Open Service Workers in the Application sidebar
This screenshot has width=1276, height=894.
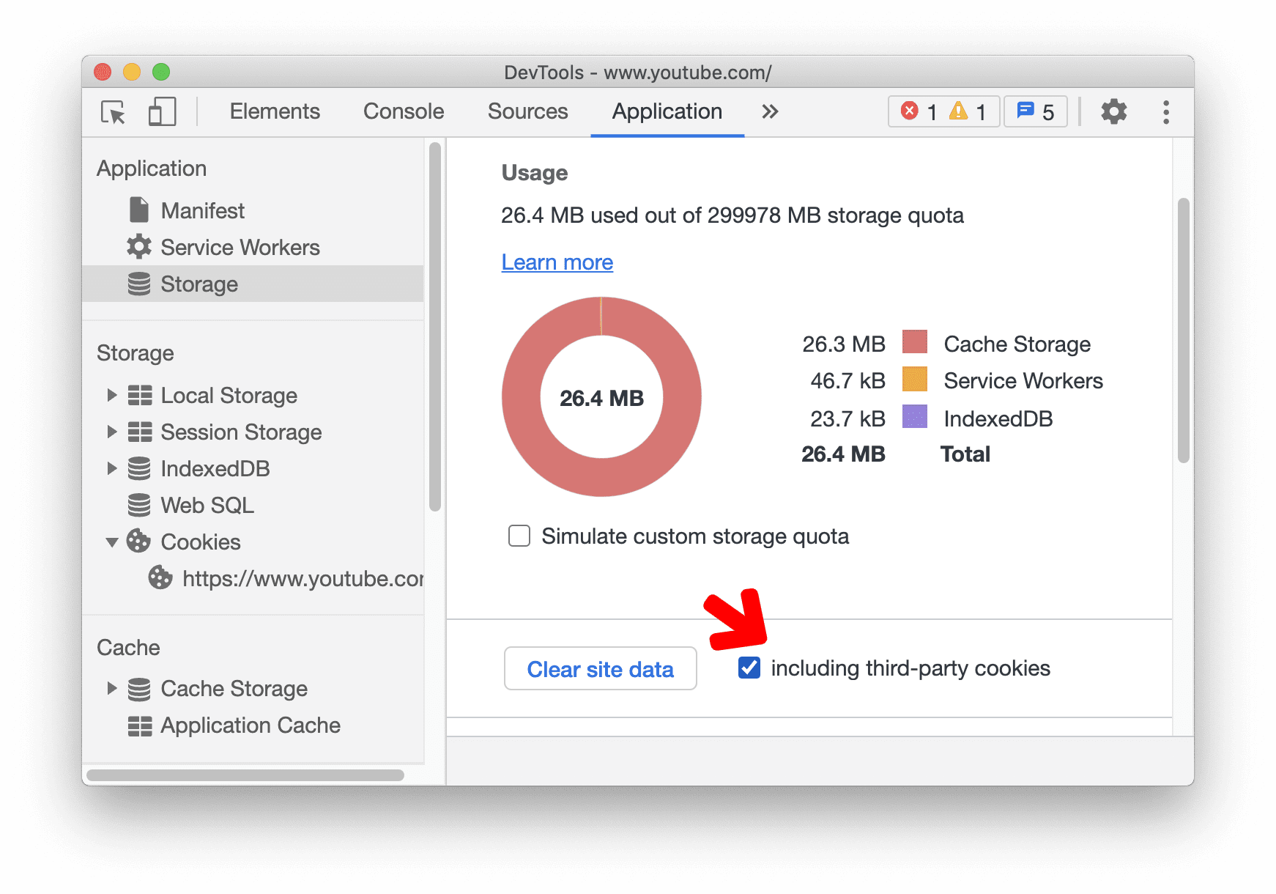click(240, 247)
